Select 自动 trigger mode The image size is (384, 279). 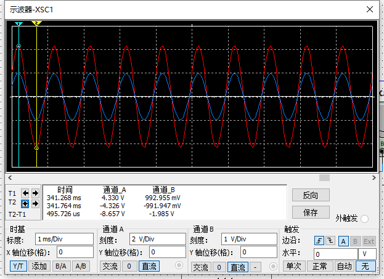tap(345, 266)
